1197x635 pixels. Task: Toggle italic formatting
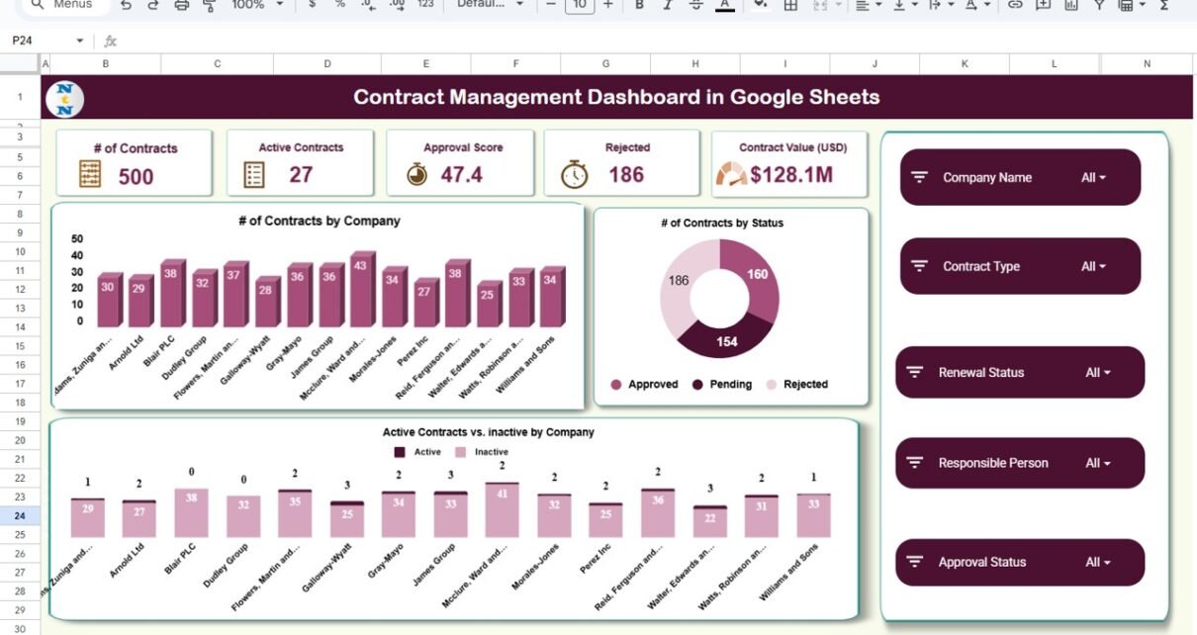tap(668, 5)
